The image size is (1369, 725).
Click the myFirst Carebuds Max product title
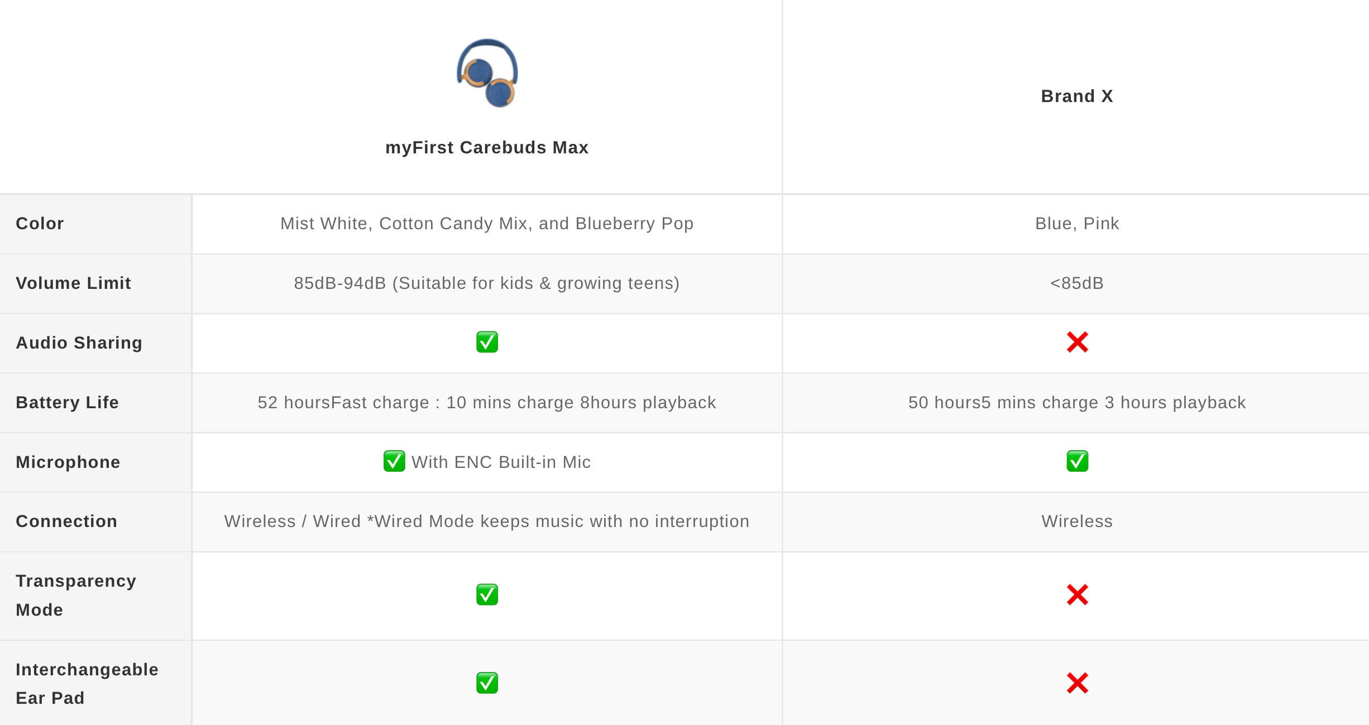click(x=487, y=148)
